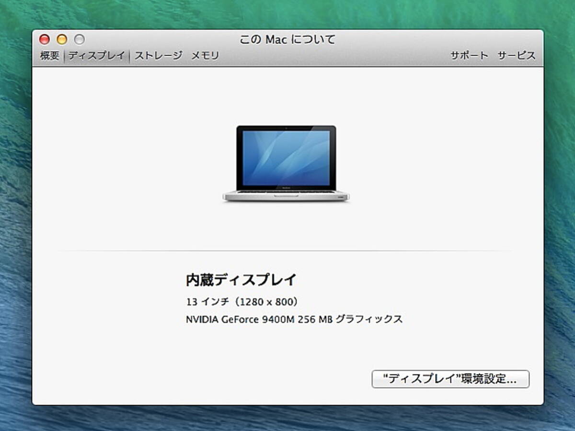Switch to the 概要 tab
Viewport: 575px width, 431px height.
coord(49,56)
